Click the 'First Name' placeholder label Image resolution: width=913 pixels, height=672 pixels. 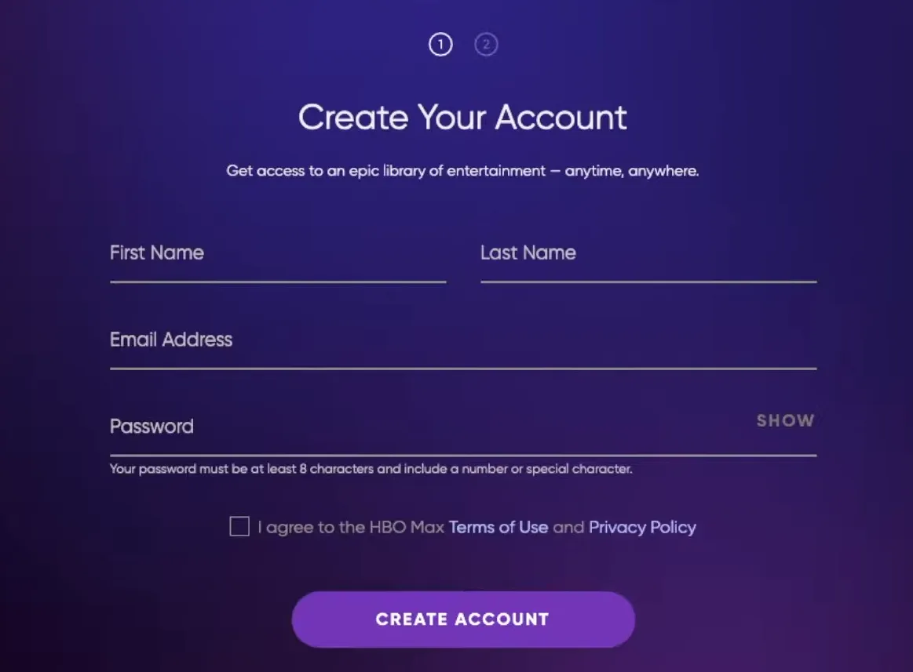157,252
